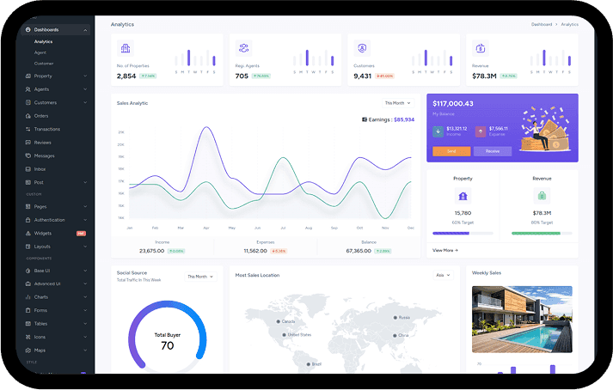Click the Messages sidebar icon
The width and height of the screenshot is (613, 390).
pos(28,155)
